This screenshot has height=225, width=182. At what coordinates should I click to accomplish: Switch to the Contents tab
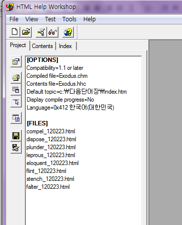[x=42, y=46]
